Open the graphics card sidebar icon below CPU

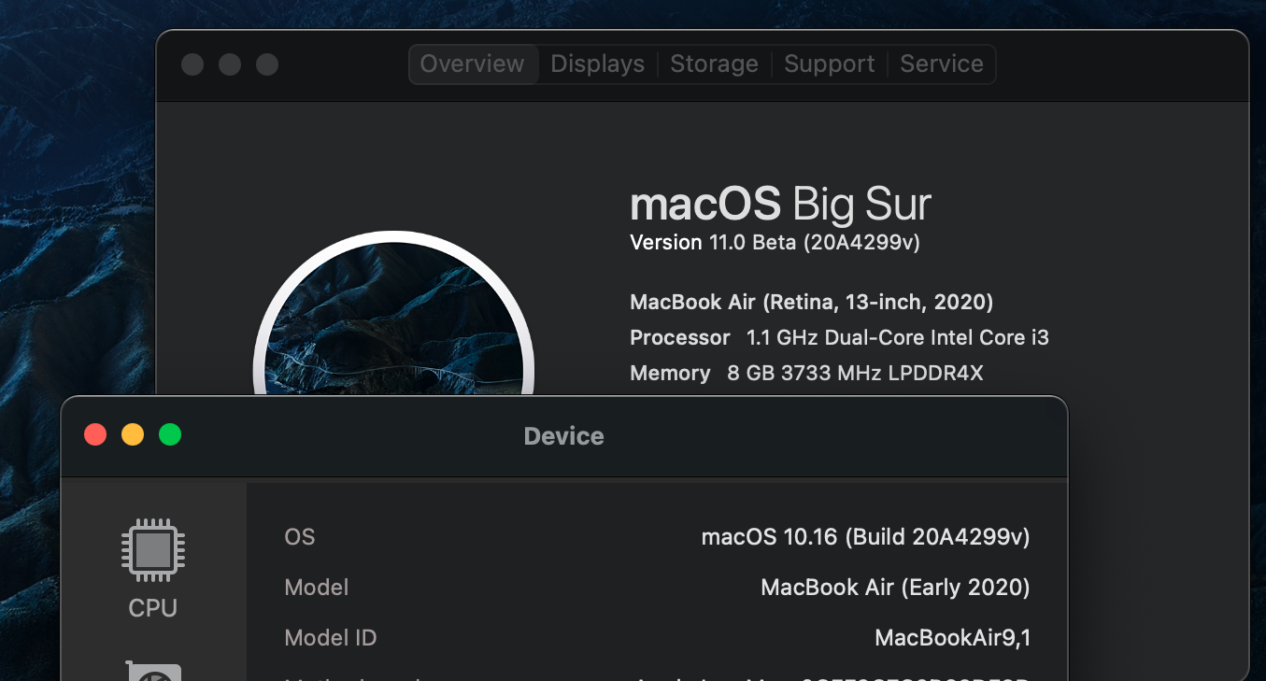[153, 671]
